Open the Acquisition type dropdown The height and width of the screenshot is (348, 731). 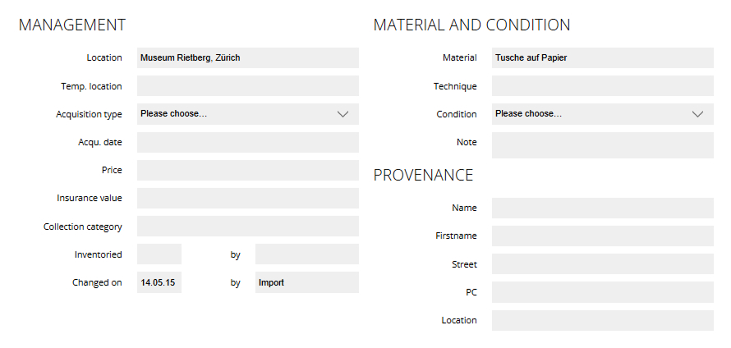(247, 114)
